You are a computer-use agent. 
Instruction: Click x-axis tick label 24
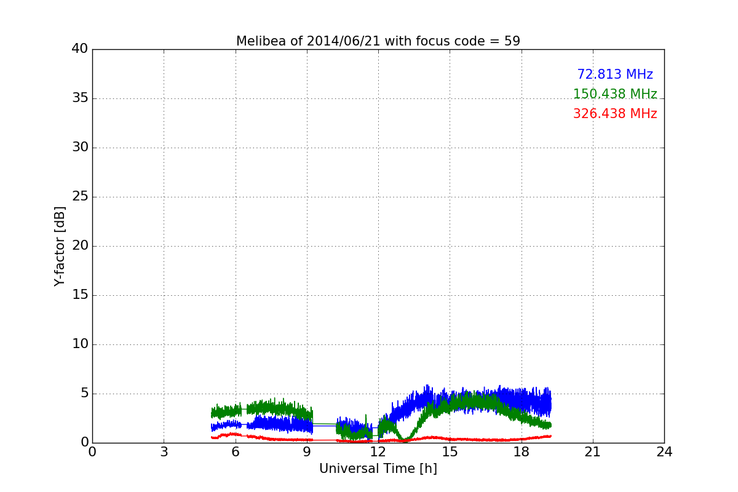pyautogui.click(x=664, y=452)
